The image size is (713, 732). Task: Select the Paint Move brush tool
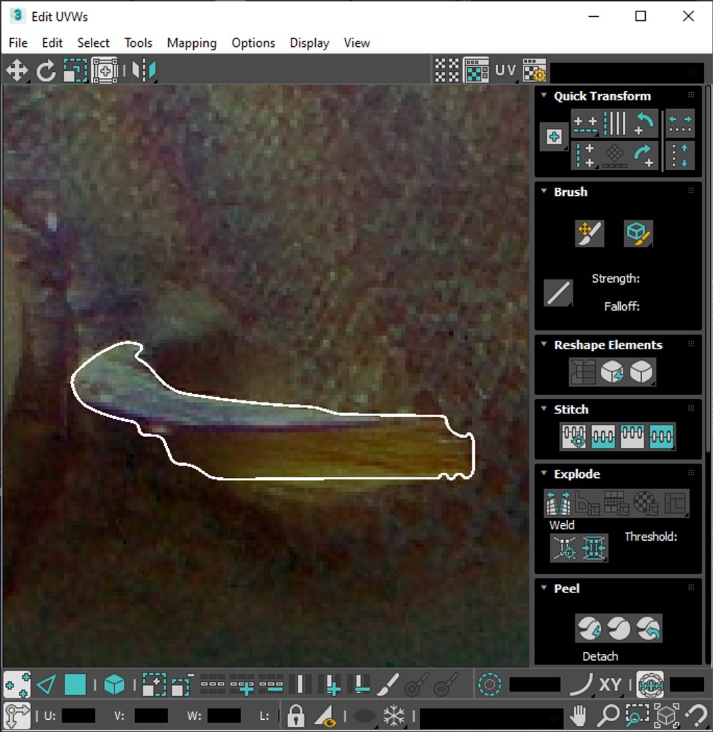point(589,233)
